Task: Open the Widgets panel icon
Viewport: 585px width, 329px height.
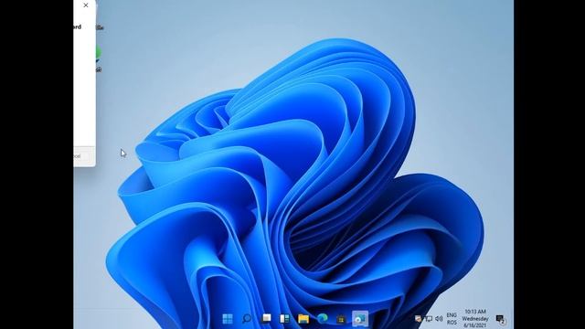Action: coord(284,319)
